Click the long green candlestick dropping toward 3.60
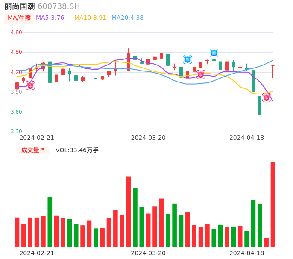This screenshot has width=293, height=259. [260, 105]
